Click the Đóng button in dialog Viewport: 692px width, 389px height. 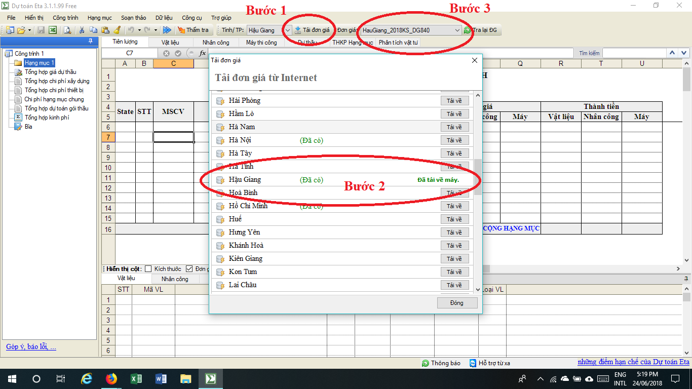pyautogui.click(x=457, y=303)
